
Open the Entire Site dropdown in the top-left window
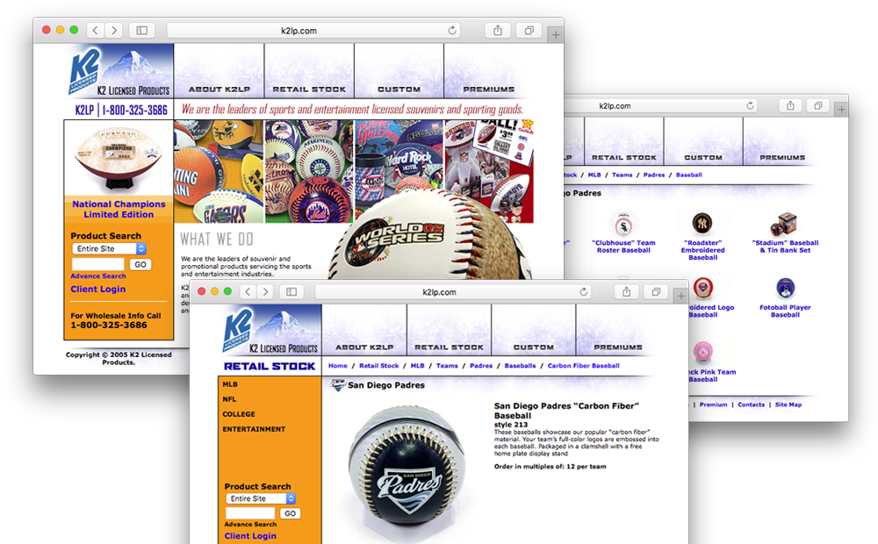110,249
